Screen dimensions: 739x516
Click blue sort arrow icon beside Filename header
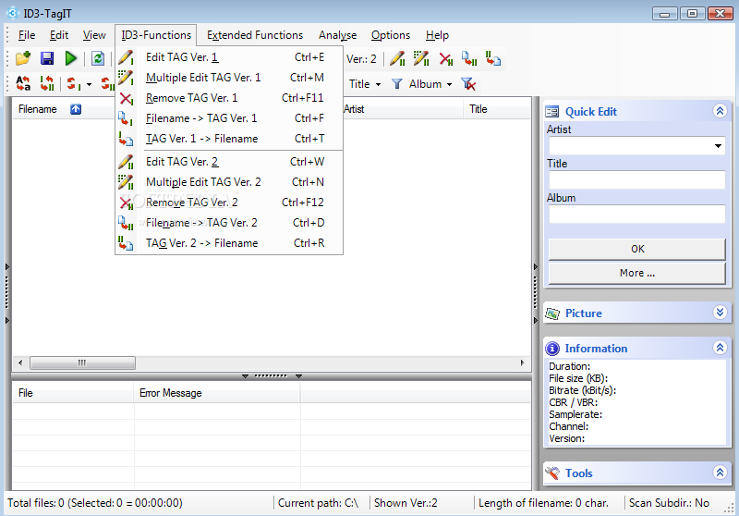click(x=76, y=109)
